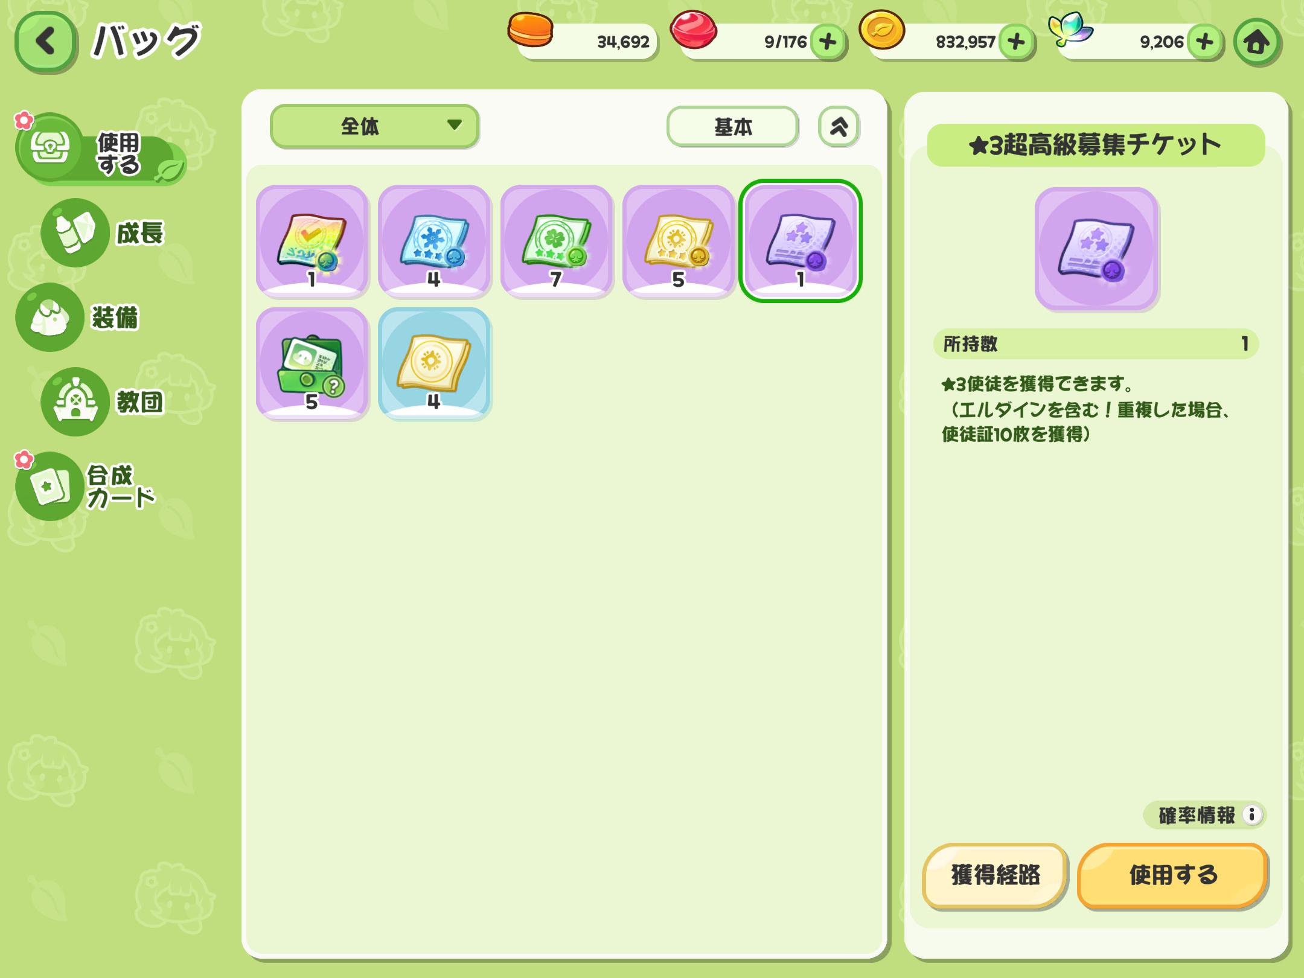Add more butterfly crystals
Image resolution: width=1304 pixels, height=978 pixels.
coord(1204,42)
